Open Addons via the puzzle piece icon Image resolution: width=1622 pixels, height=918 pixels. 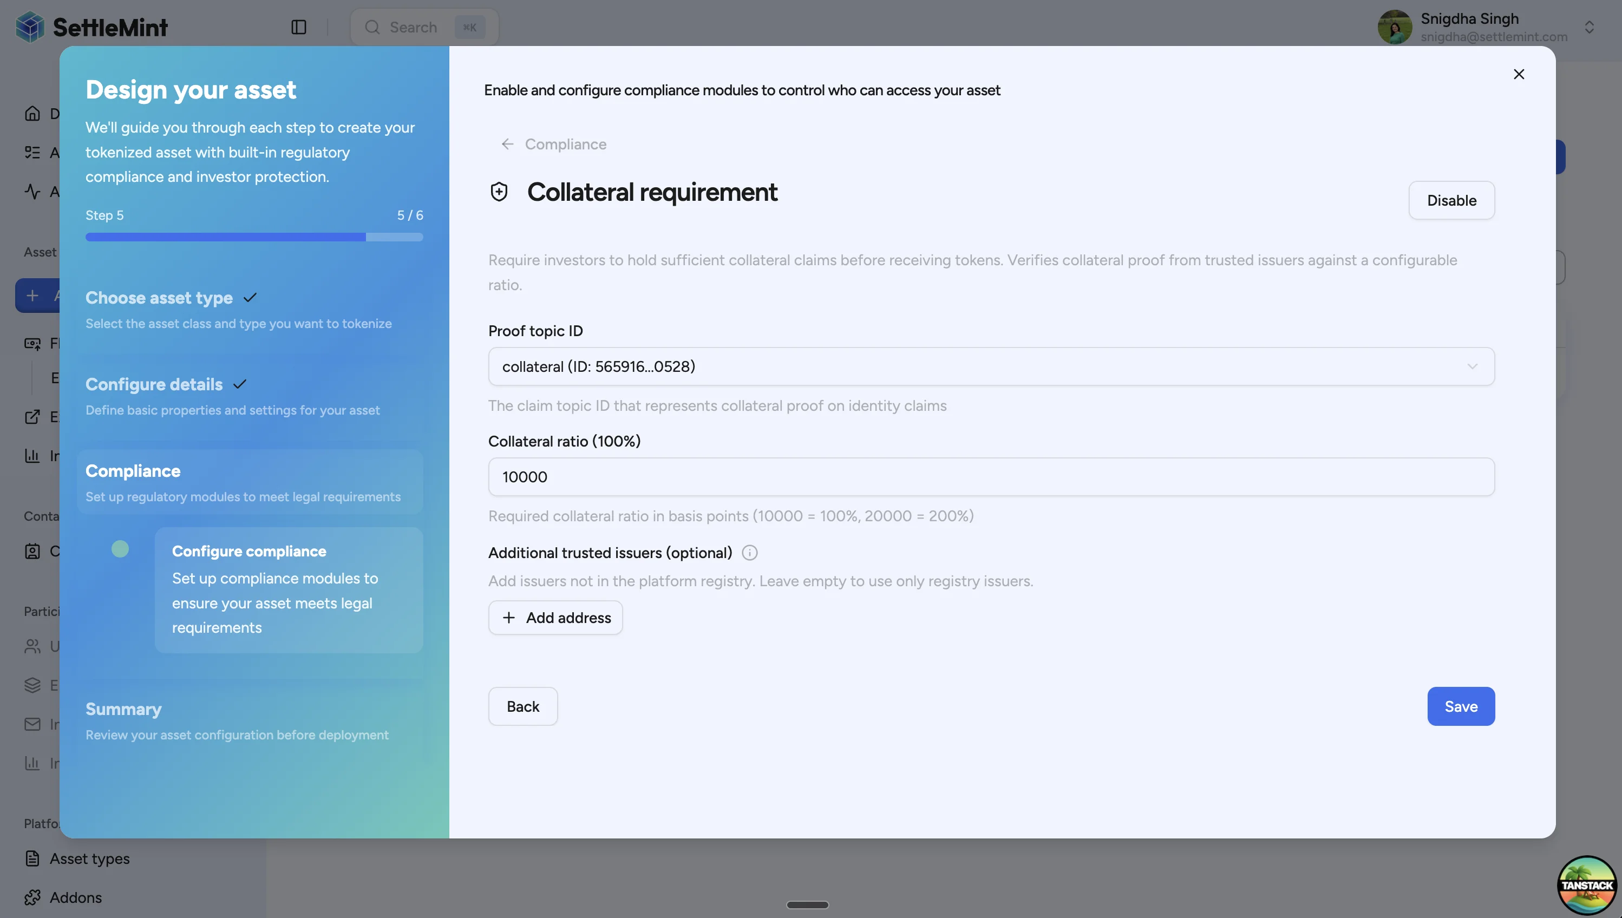pos(34,896)
